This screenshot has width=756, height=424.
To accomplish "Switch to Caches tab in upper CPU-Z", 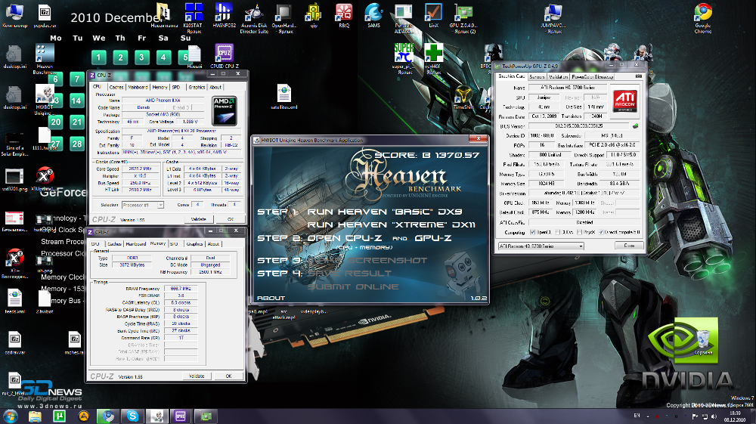I will [x=116, y=87].
